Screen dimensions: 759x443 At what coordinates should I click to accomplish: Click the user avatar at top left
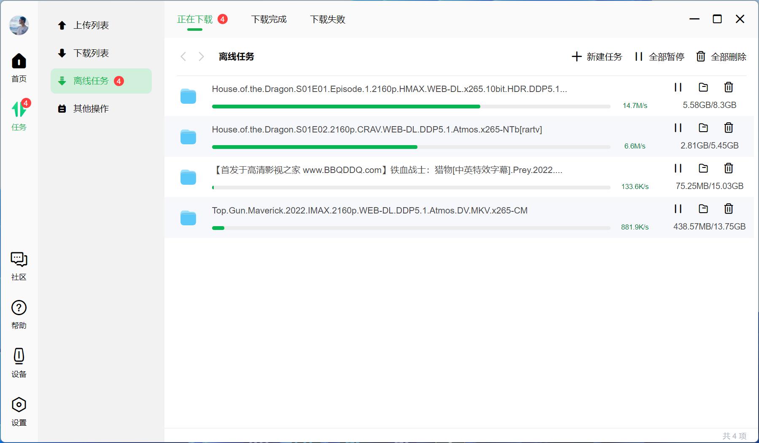pyautogui.click(x=19, y=25)
